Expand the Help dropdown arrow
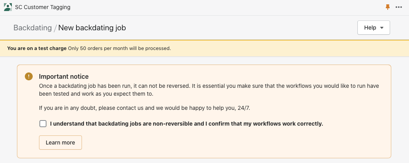The height and width of the screenshot is (163, 409). point(382,28)
